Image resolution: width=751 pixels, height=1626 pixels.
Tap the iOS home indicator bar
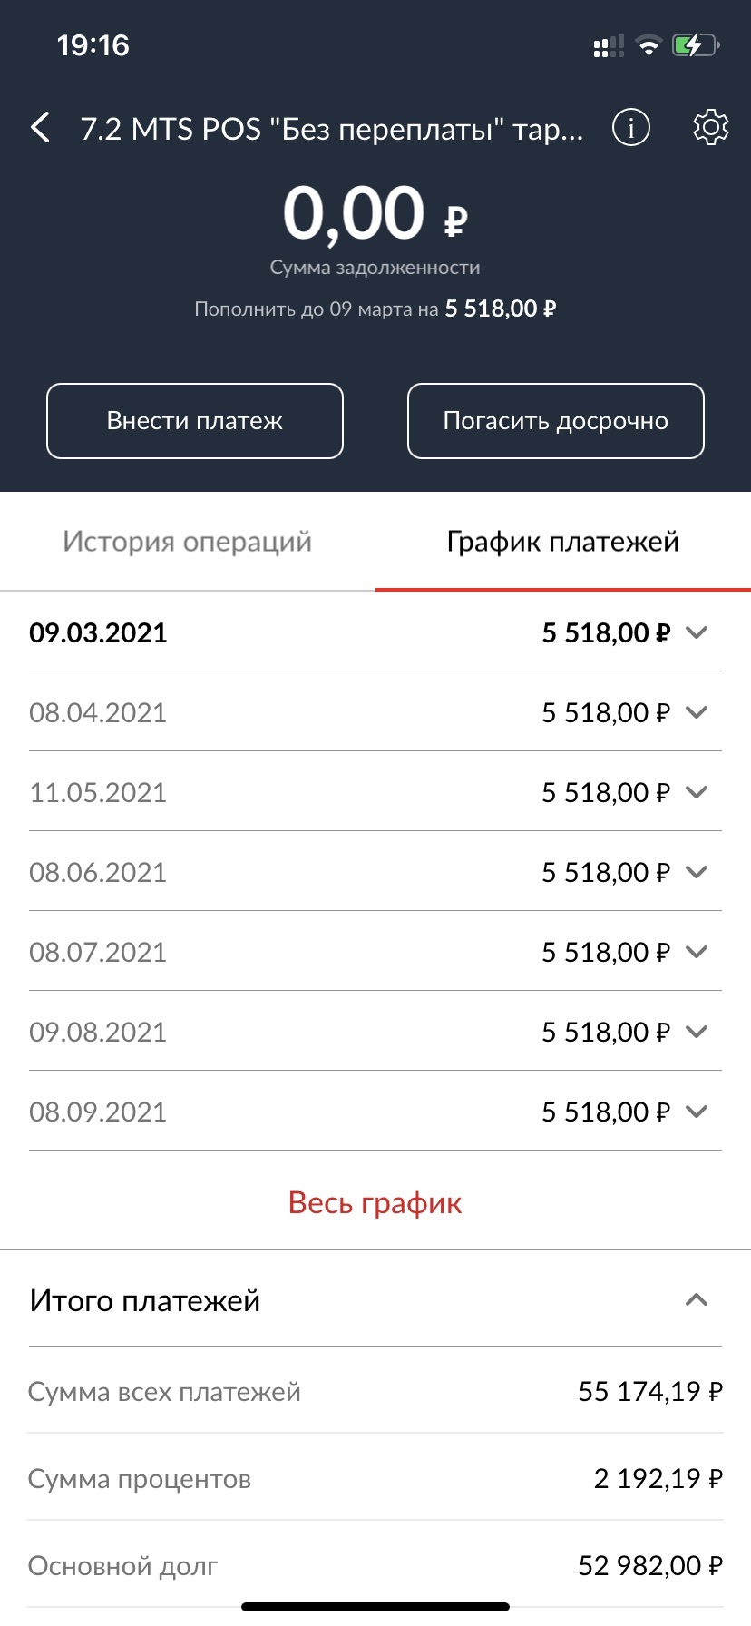375,1607
